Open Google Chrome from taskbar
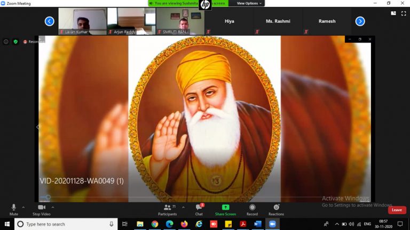 (x=155, y=224)
